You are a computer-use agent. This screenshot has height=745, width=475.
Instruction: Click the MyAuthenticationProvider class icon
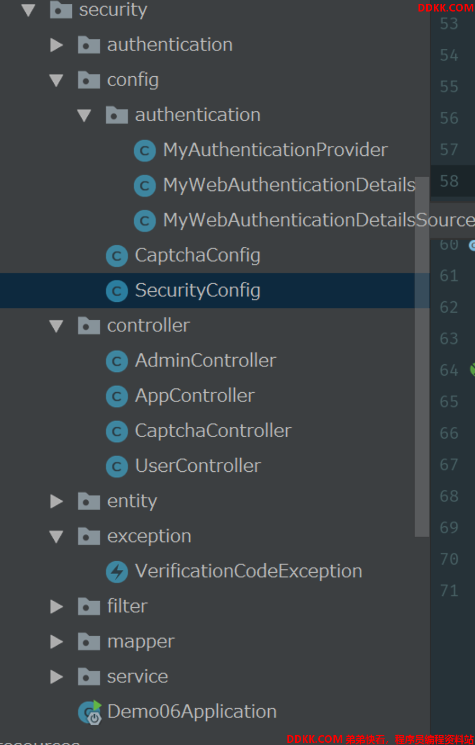tap(145, 150)
